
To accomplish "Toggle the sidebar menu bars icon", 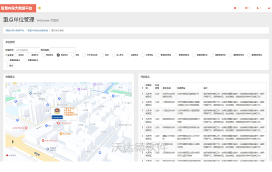I will (40, 8).
